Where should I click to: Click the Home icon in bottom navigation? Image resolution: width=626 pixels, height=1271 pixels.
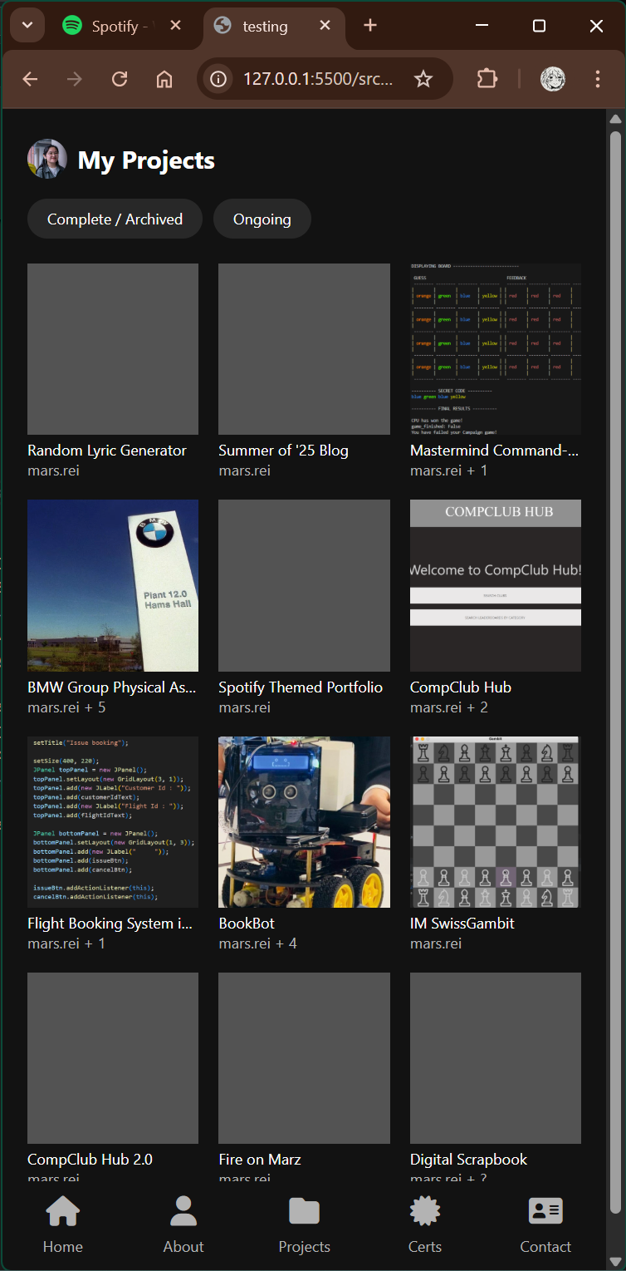pos(63,1212)
